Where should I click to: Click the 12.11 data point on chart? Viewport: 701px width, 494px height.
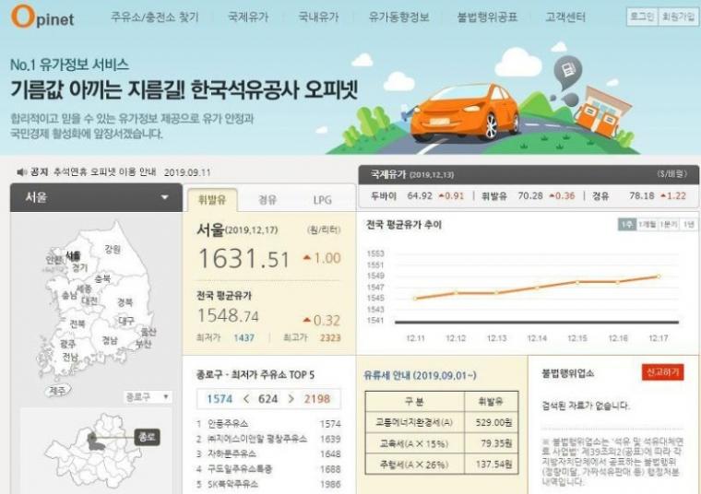[415, 298]
